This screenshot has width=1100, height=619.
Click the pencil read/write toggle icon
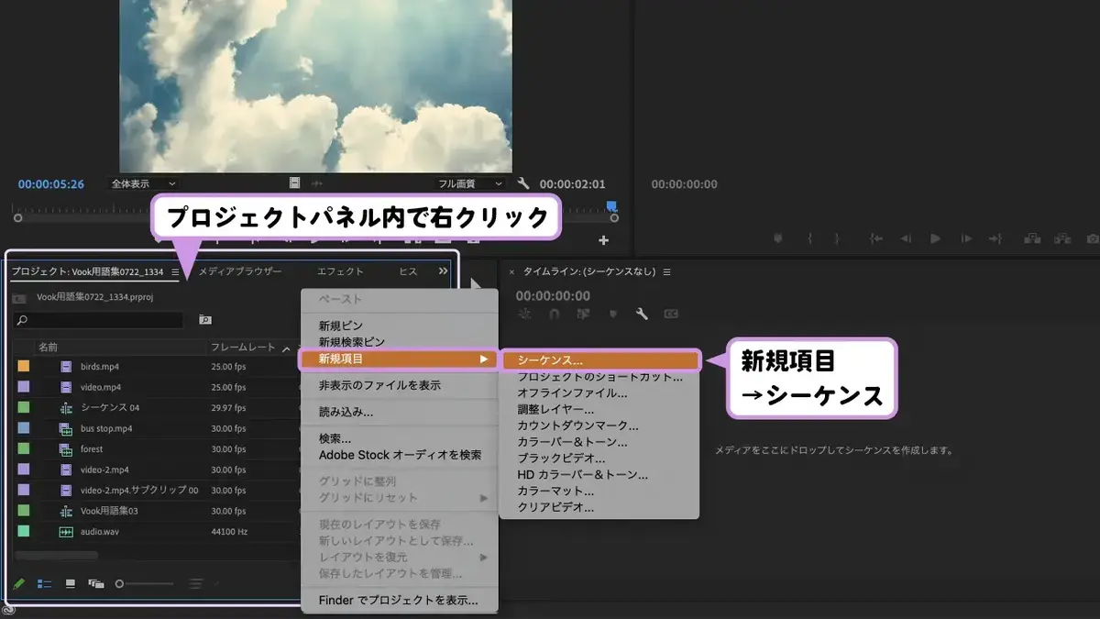(x=18, y=583)
